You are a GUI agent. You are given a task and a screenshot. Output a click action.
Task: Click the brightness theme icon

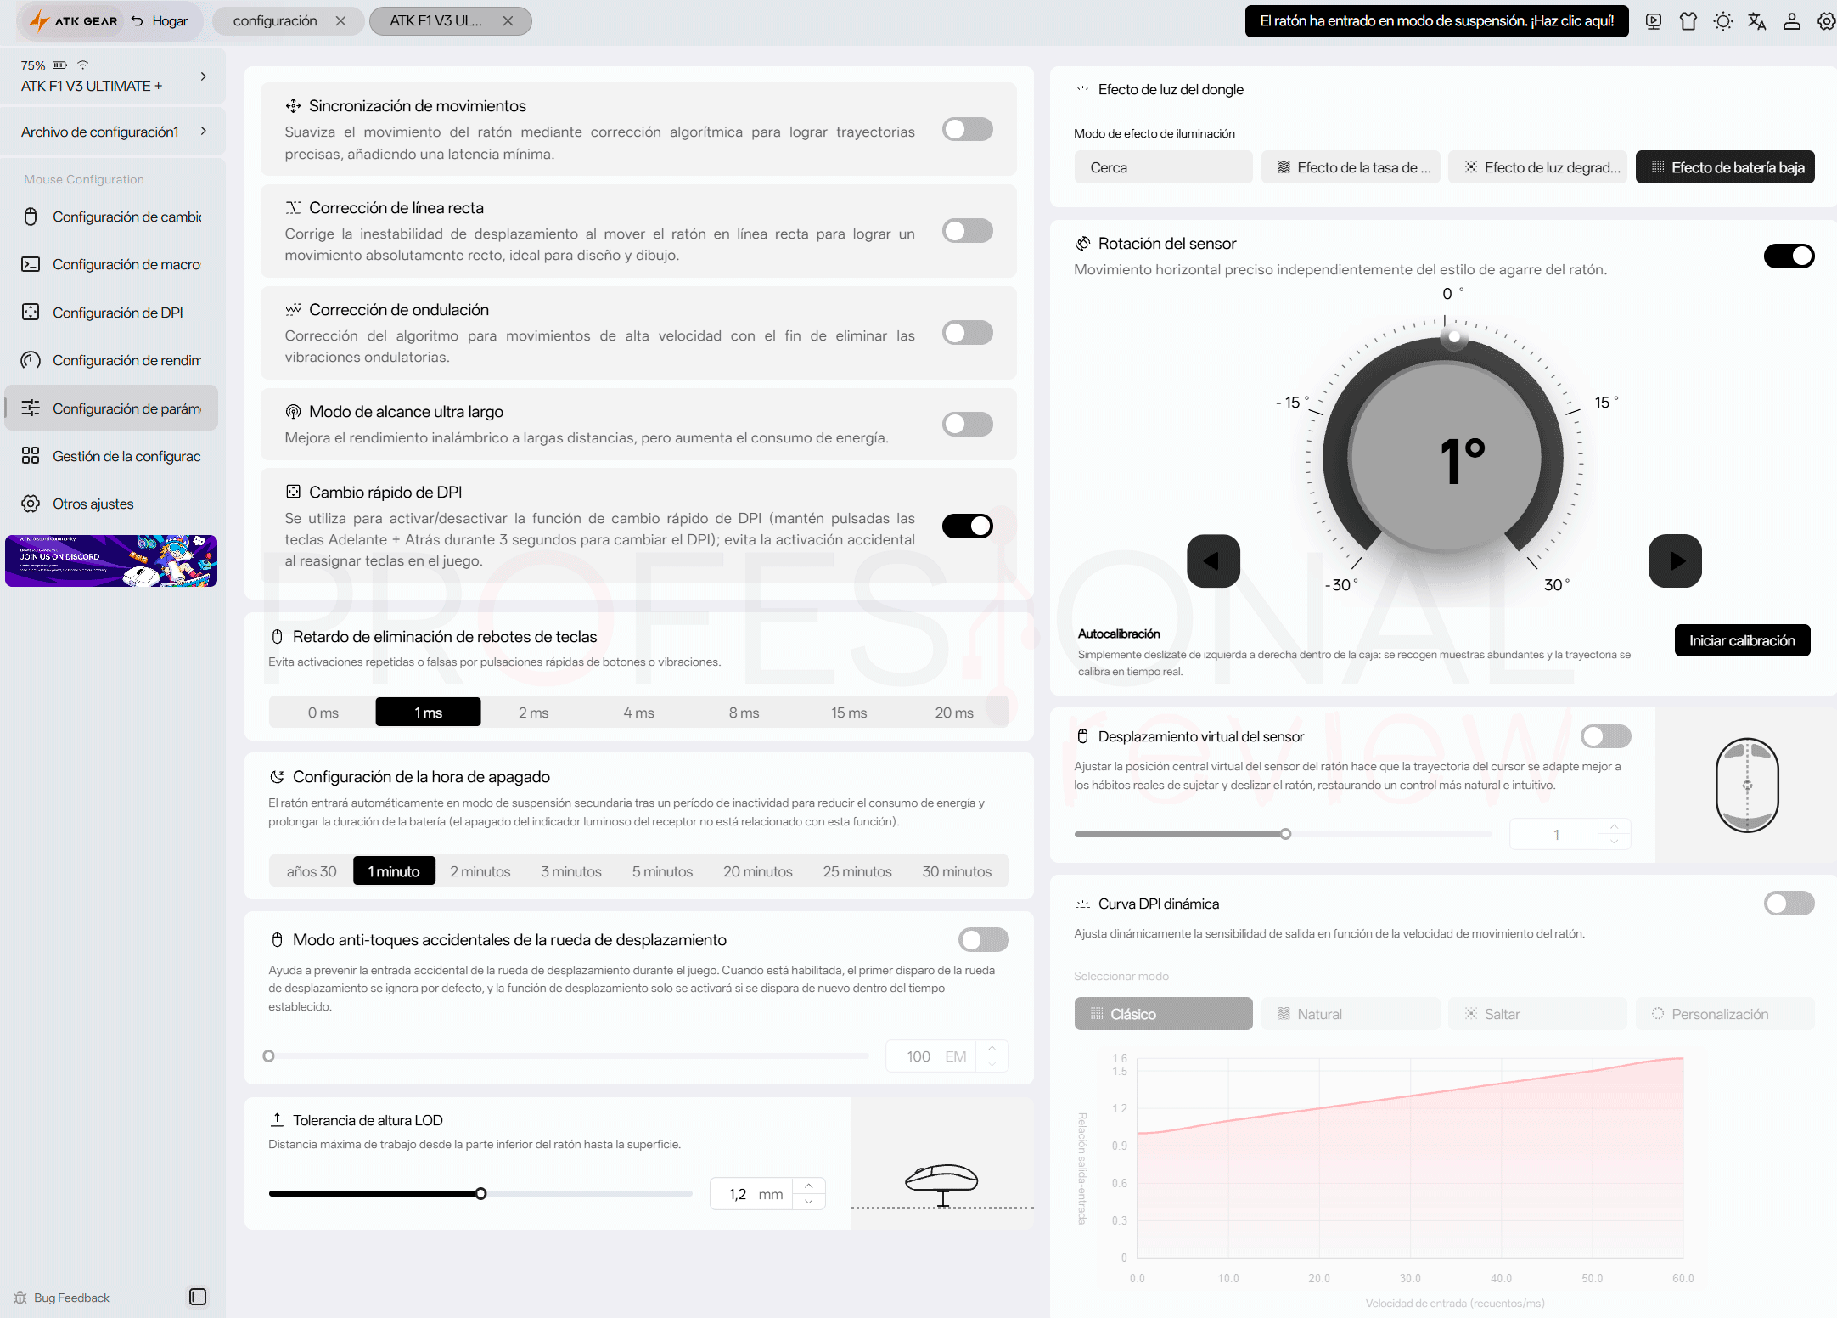click(1722, 21)
